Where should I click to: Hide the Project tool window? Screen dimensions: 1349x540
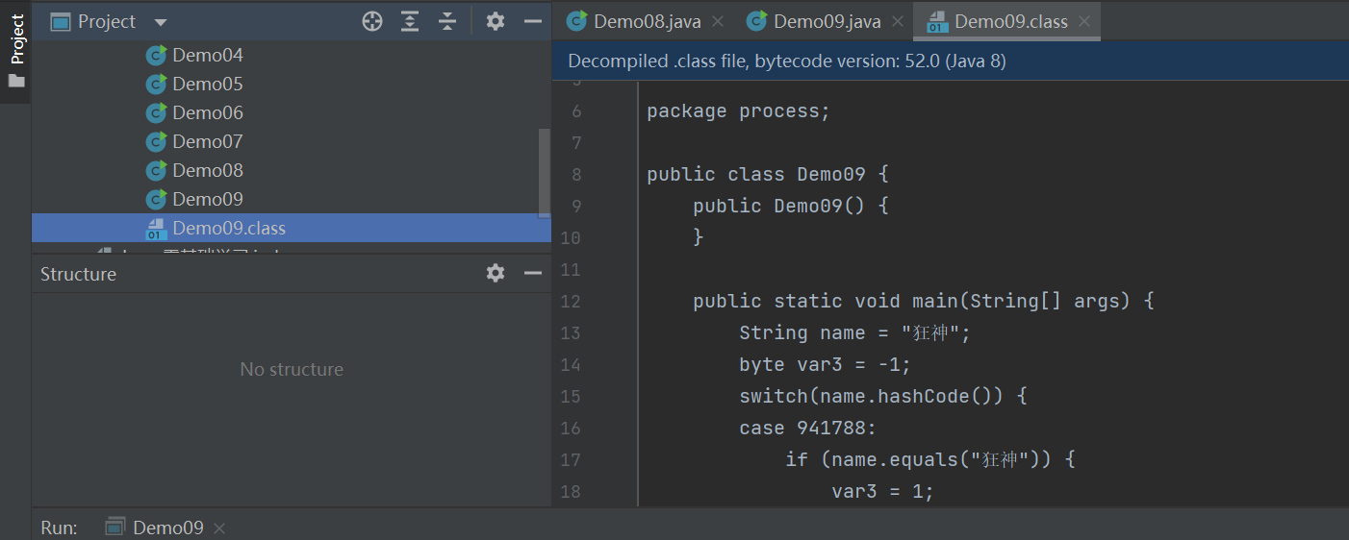[x=532, y=21]
